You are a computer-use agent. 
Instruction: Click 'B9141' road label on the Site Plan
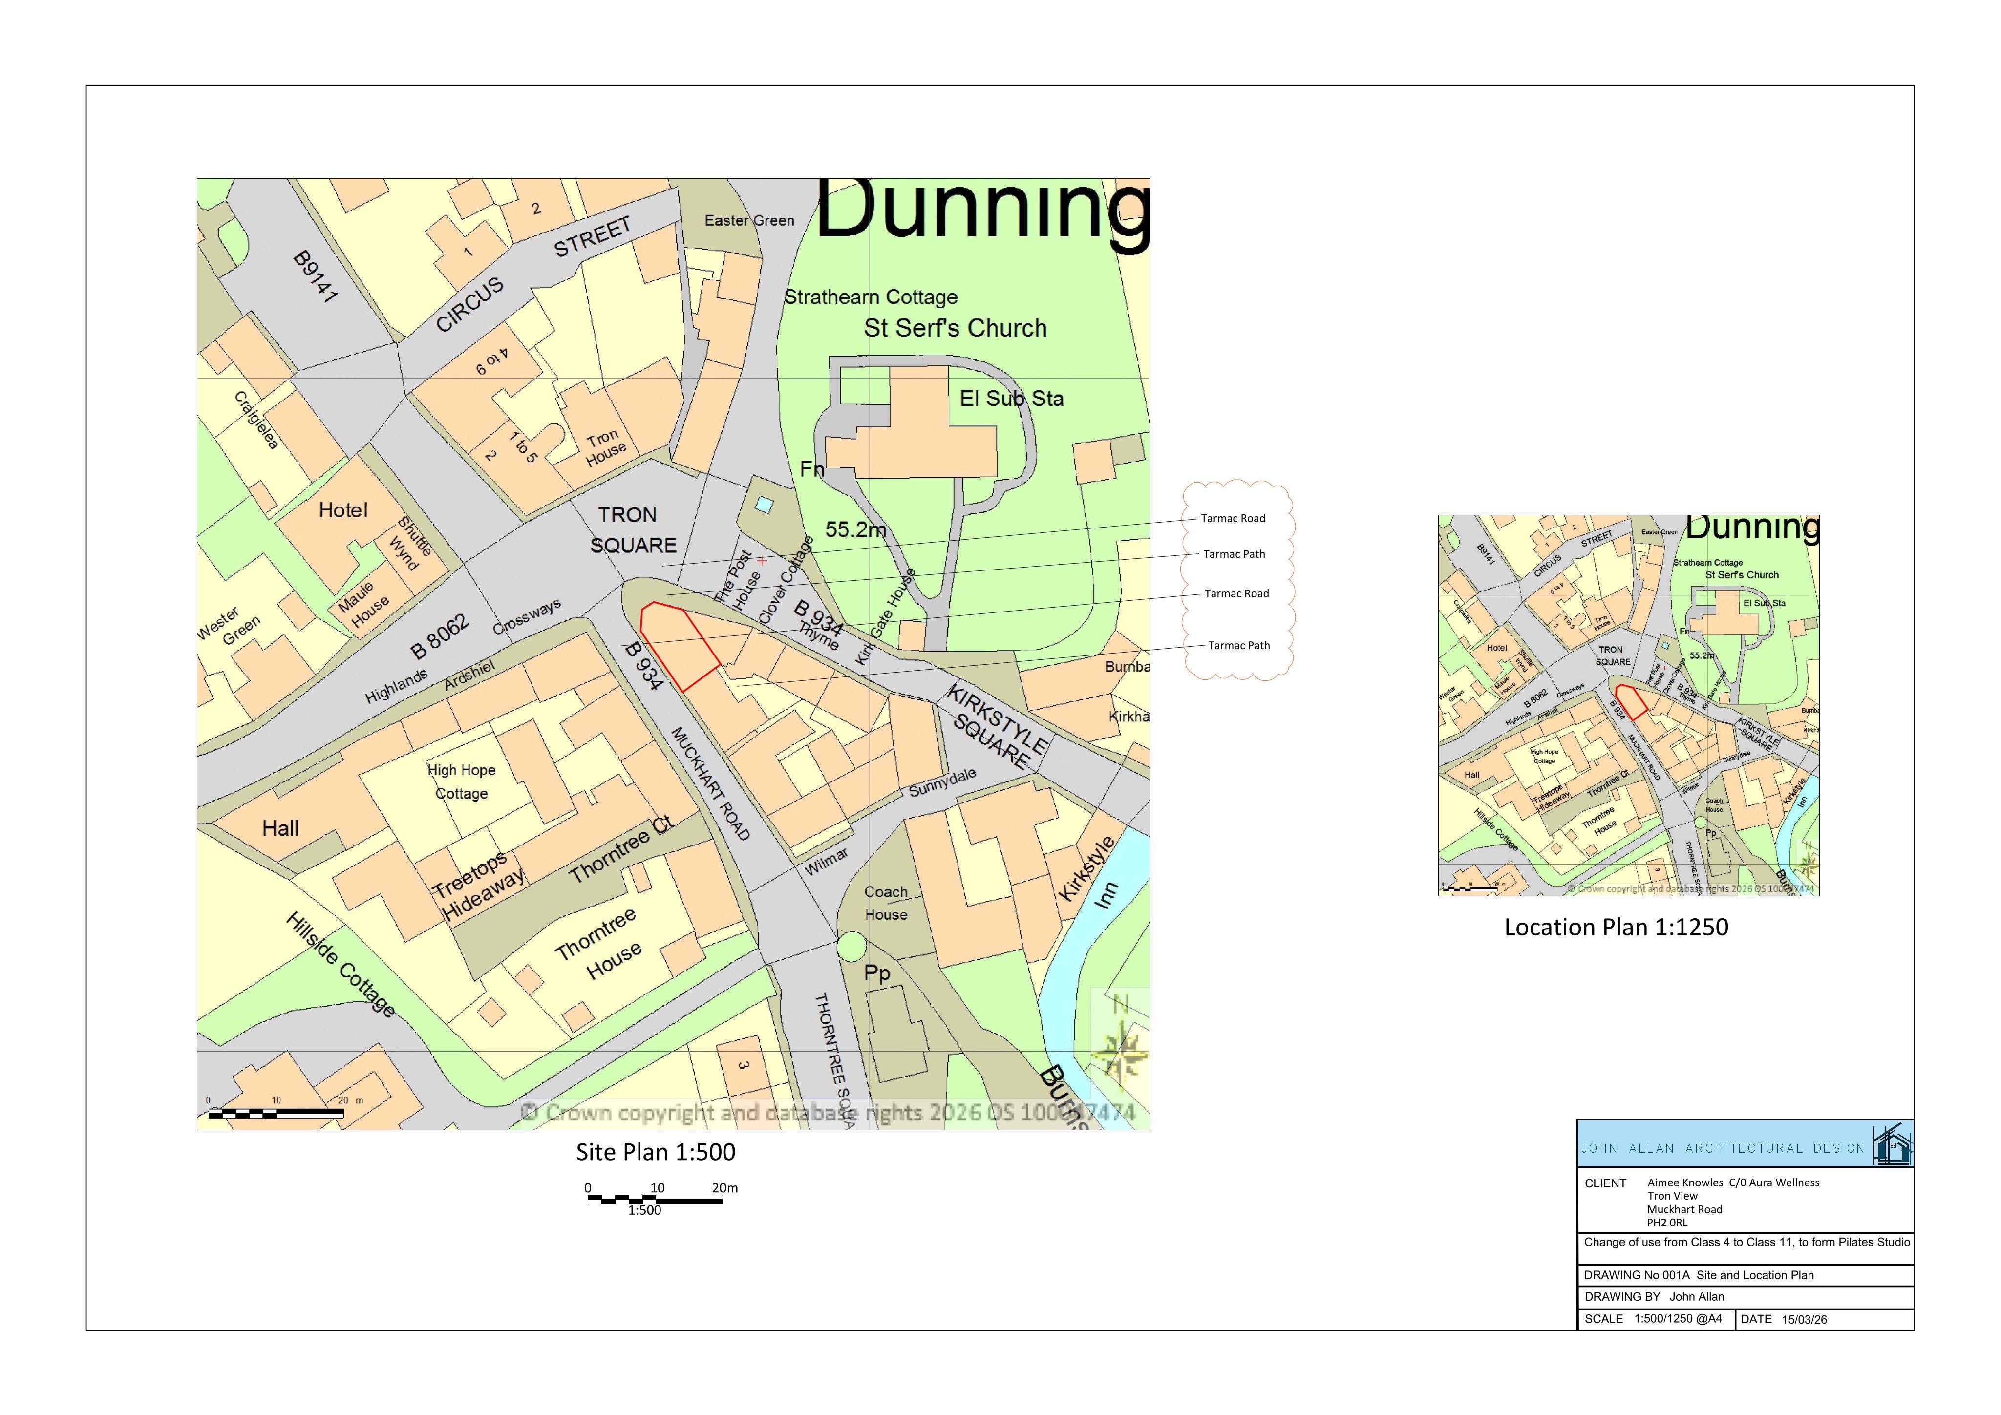tap(315, 276)
